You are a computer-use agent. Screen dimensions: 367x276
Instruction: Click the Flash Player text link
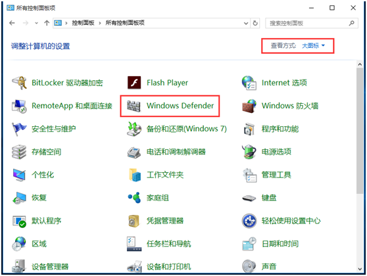pos(167,83)
